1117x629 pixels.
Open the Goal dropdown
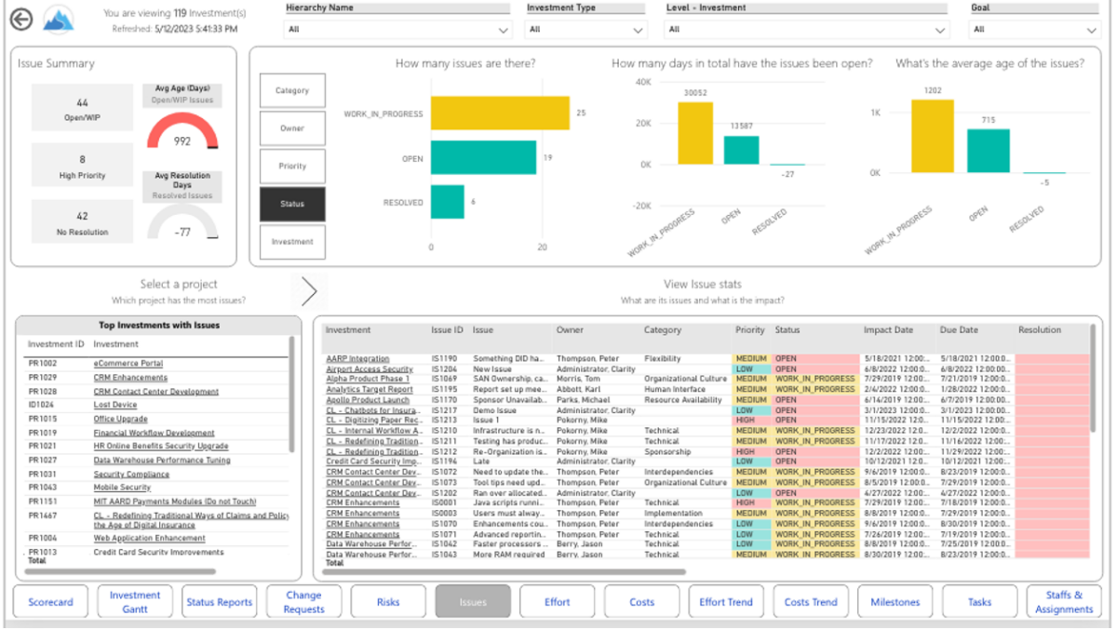pos(1033,29)
